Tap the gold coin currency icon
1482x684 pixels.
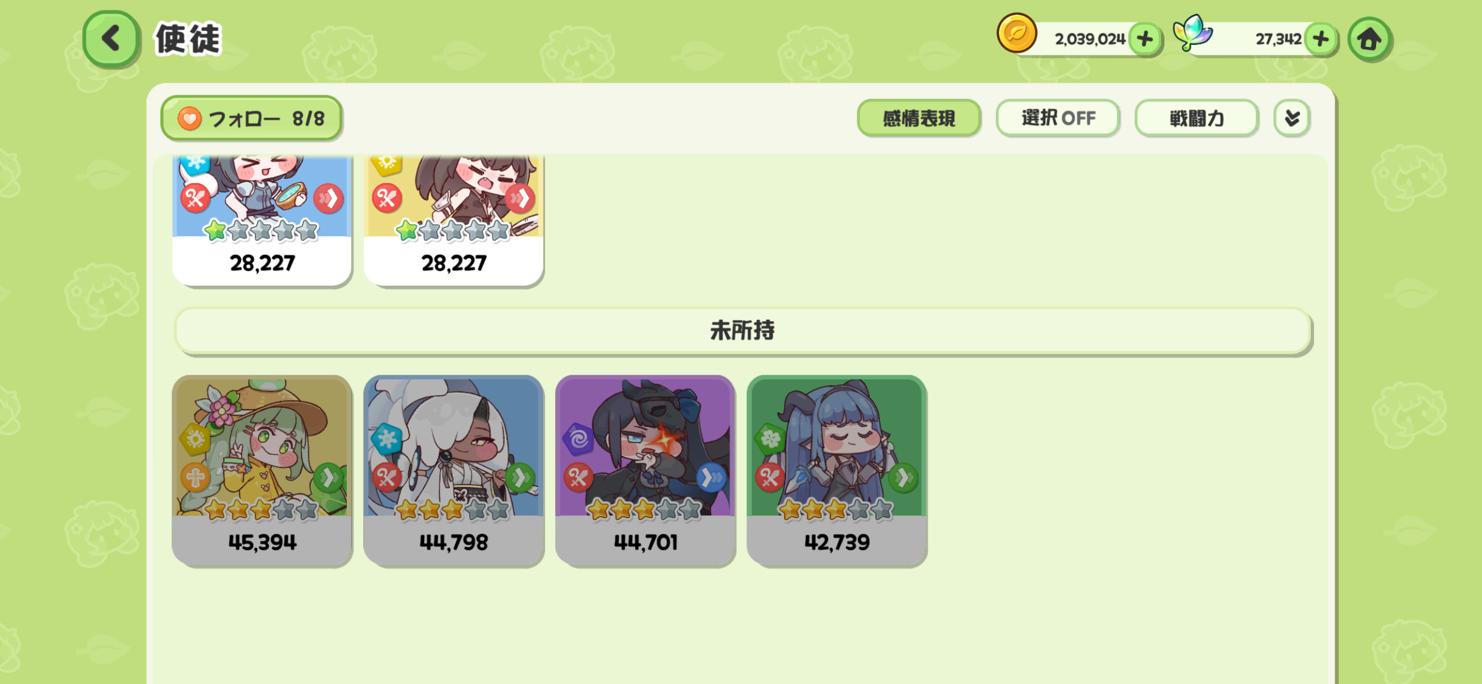click(x=1016, y=33)
